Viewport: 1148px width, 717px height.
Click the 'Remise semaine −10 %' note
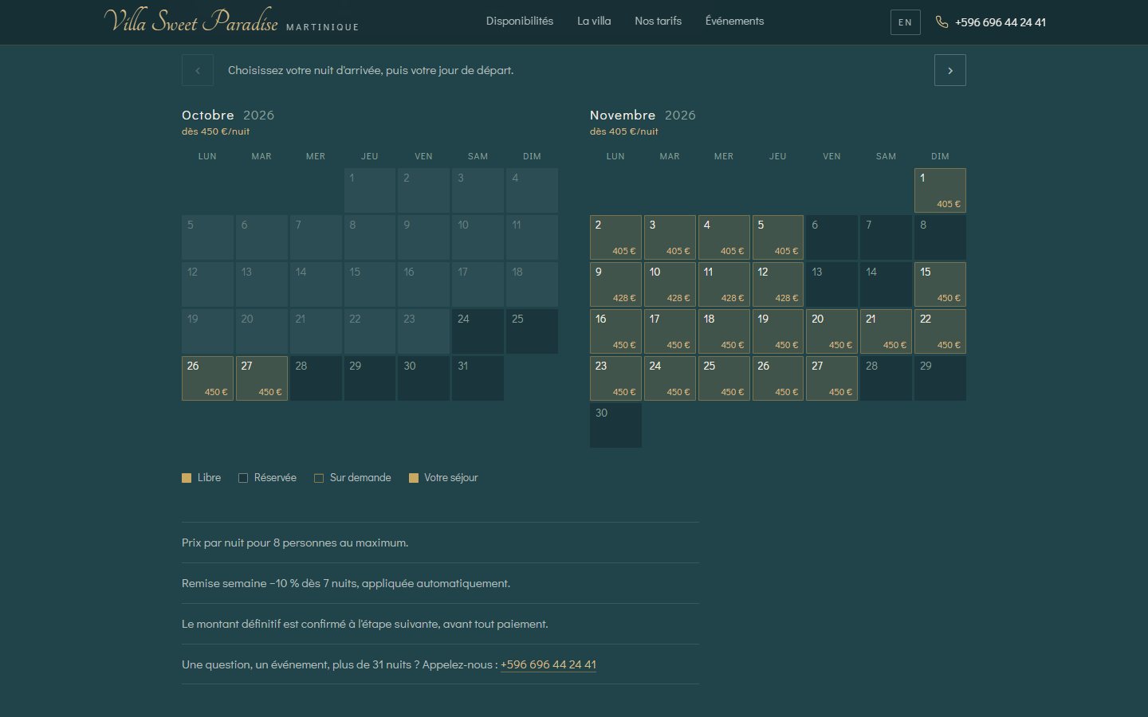click(346, 583)
